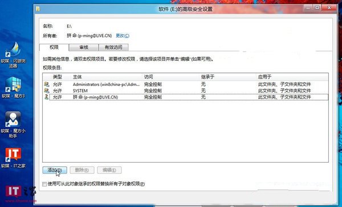Open 软媒 IT之家 desktop icon
This screenshot has width=342, height=207.
pyautogui.click(x=13, y=158)
